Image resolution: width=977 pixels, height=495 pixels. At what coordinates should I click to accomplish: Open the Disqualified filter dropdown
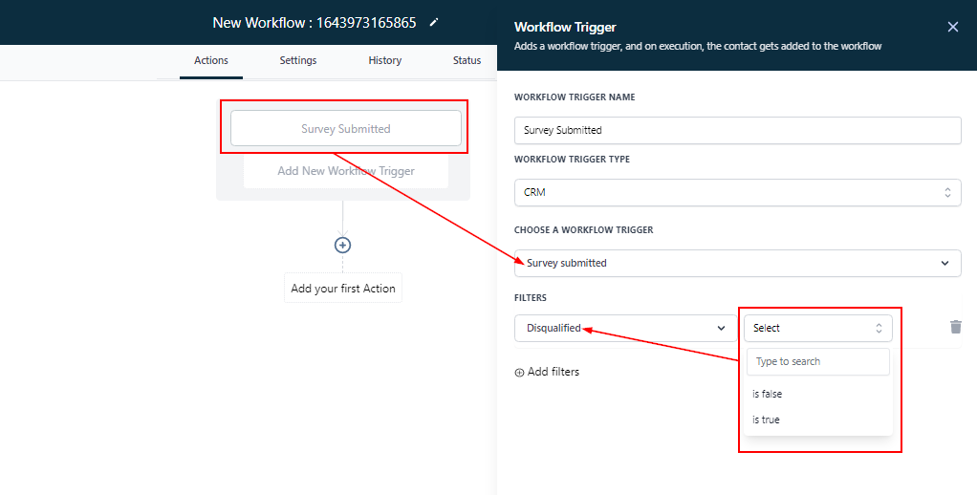click(x=625, y=328)
